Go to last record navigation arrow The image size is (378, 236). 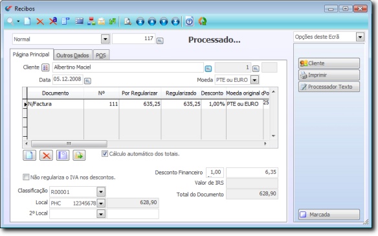(175, 21)
